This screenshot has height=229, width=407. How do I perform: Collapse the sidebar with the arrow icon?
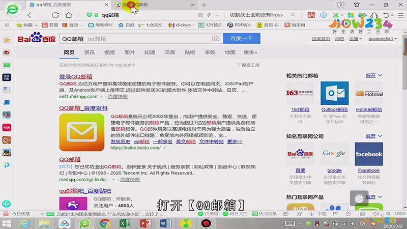(x=7, y=25)
